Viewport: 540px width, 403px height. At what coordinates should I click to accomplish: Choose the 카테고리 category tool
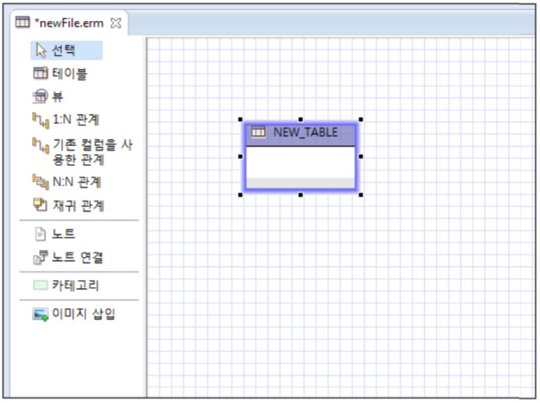click(66, 286)
